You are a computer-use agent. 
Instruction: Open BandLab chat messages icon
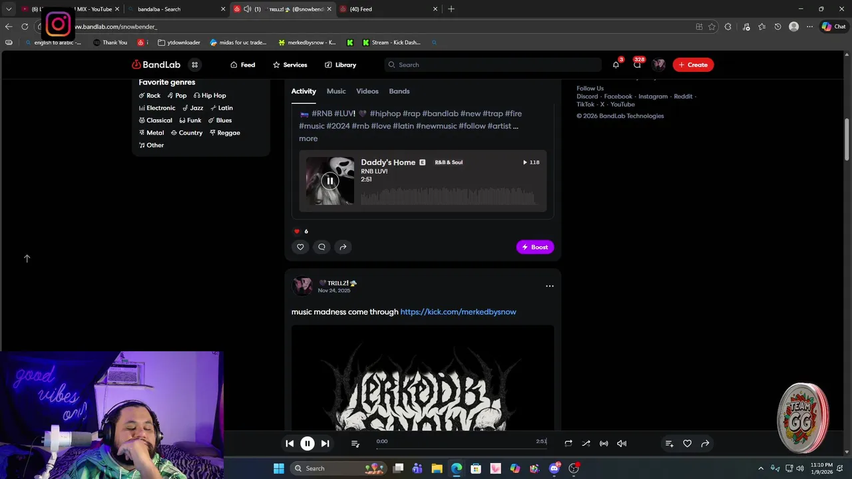tap(637, 65)
